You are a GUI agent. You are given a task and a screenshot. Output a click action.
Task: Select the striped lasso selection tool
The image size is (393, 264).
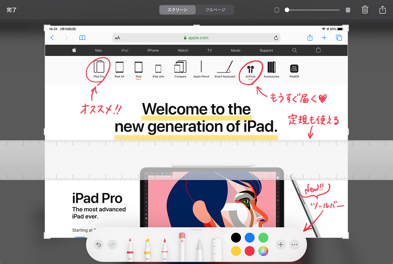coord(199,249)
